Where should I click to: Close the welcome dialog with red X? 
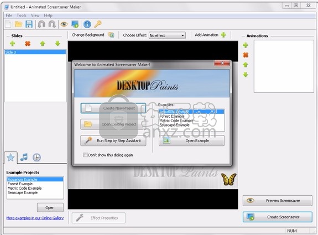pos(222,63)
